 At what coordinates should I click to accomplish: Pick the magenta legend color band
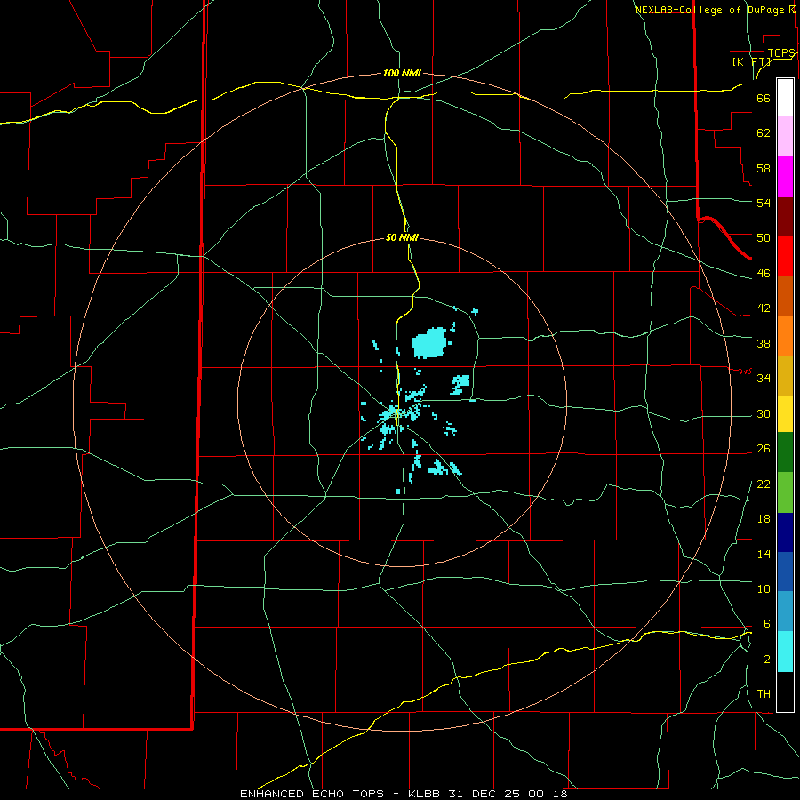tap(785, 177)
